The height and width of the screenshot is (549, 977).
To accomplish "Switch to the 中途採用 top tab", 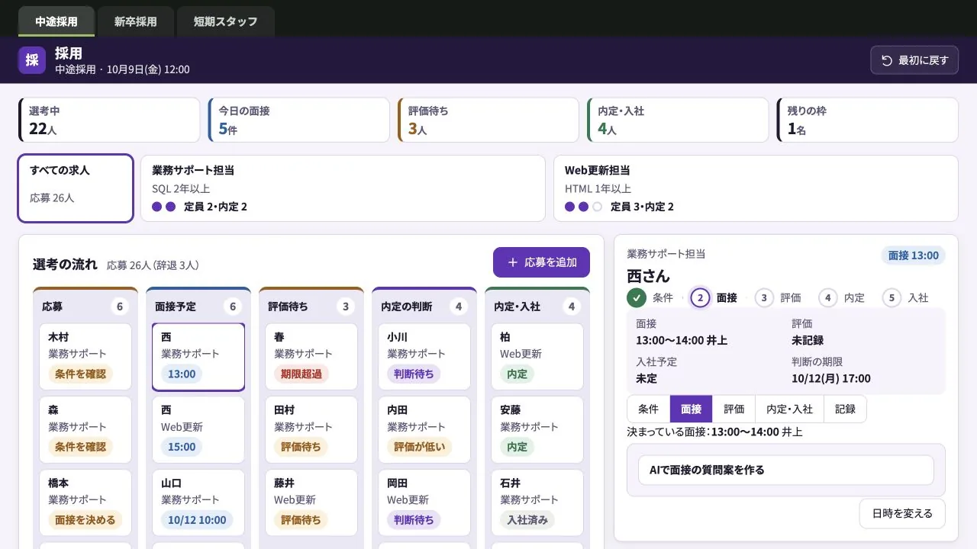I will click(56, 21).
